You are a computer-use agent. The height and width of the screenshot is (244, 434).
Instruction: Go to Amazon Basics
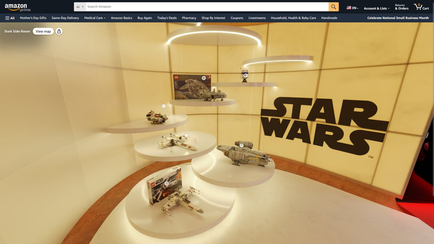click(x=122, y=18)
